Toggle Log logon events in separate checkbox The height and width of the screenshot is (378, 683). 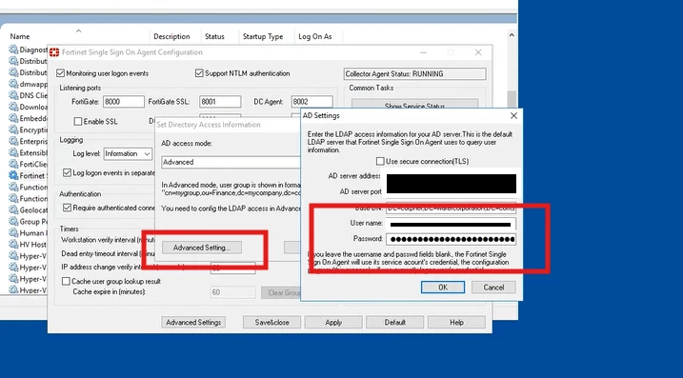pyautogui.click(x=67, y=173)
